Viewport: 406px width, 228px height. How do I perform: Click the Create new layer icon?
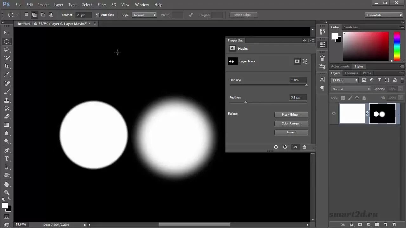385,225
